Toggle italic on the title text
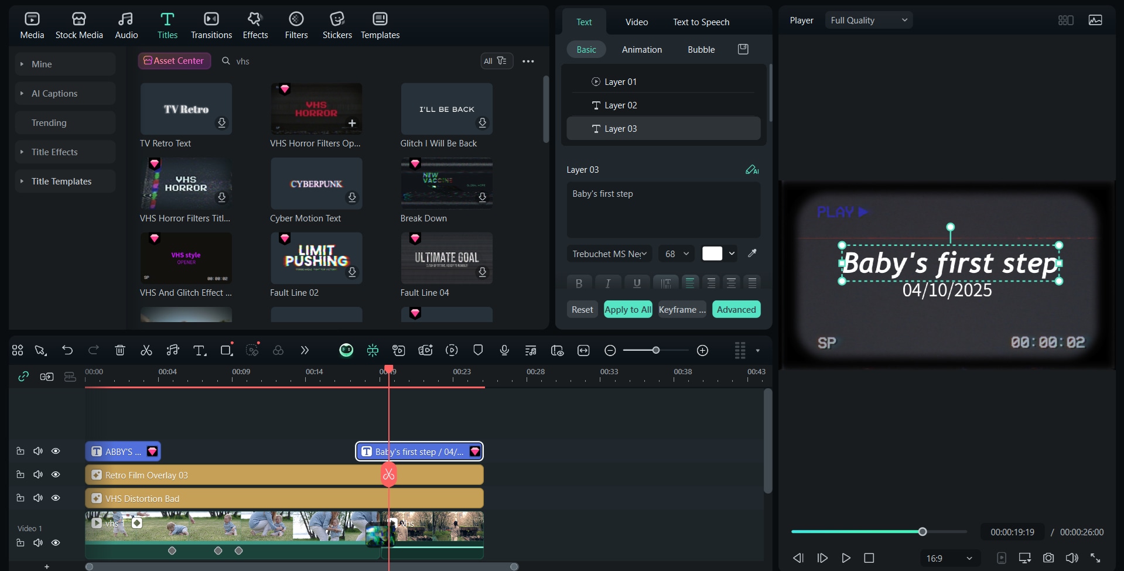Viewport: 1124px width, 571px height. [608, 283]
